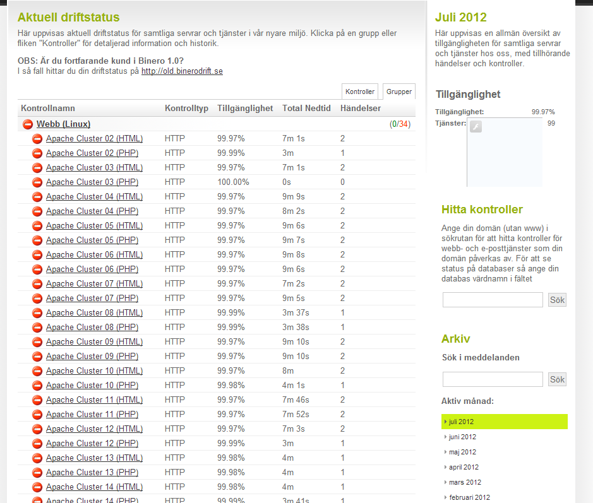Click the (0/34) group counter
The image size is (593, 503).
400,124
